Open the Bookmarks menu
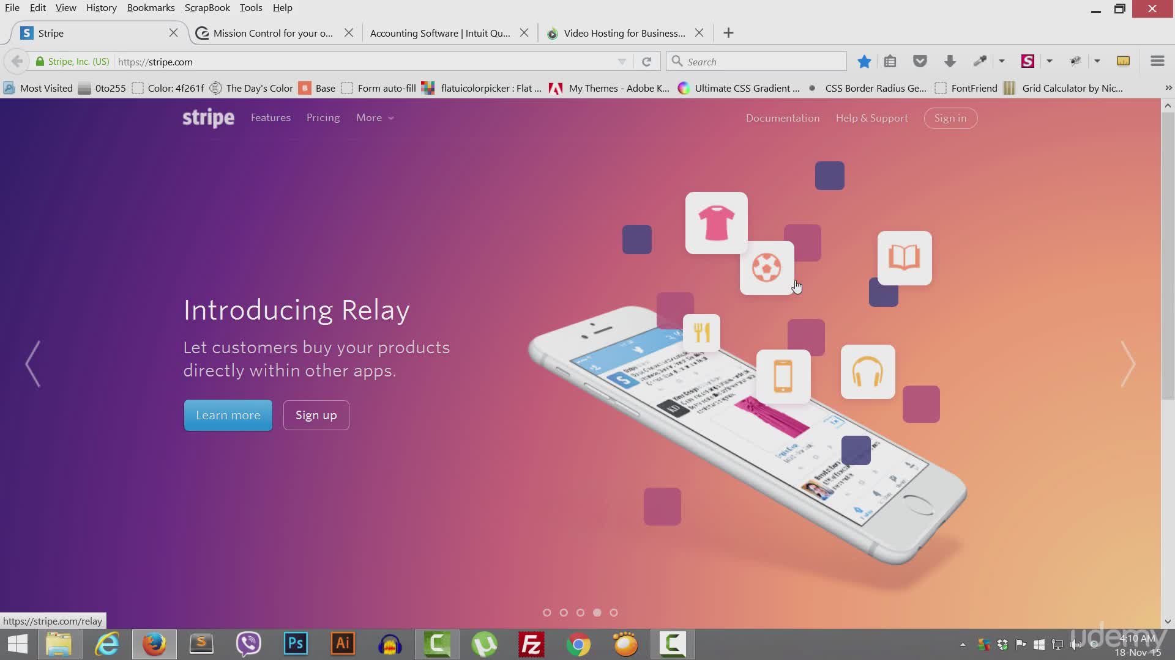This screenshot has height=660, width=1175. 151,8
